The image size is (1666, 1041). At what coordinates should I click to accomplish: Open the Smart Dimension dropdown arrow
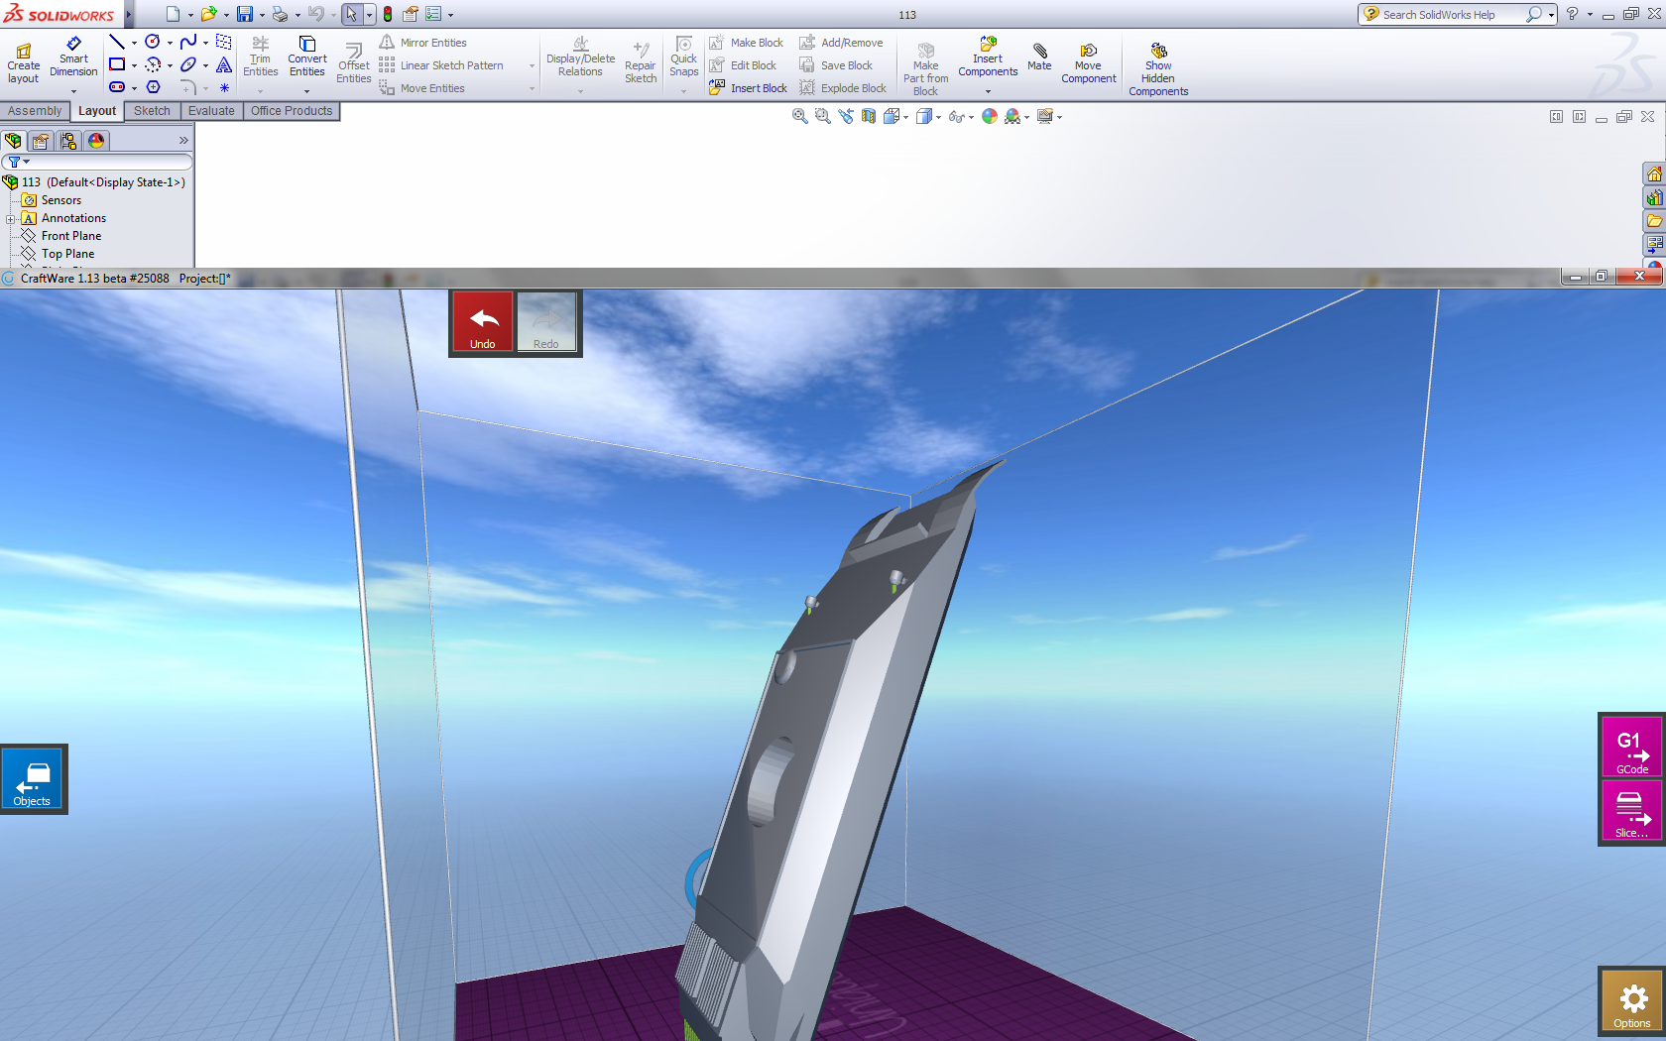(x=73, y=91)
